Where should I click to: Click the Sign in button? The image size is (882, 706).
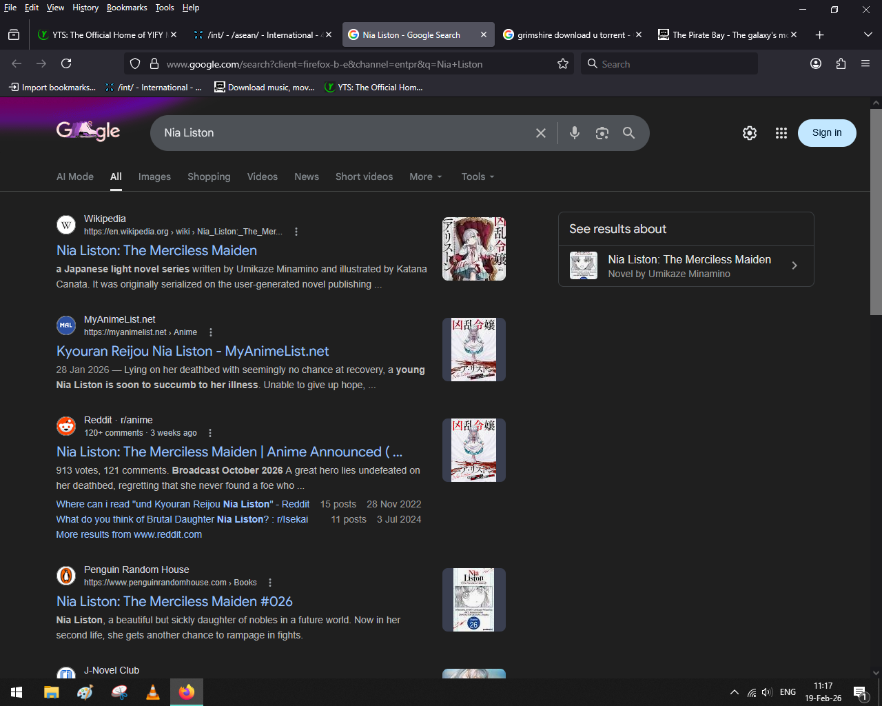[x=827, y=133]
